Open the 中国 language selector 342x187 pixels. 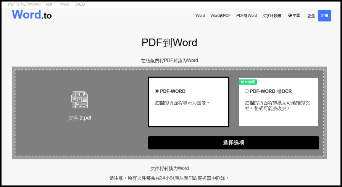(294, 15)
